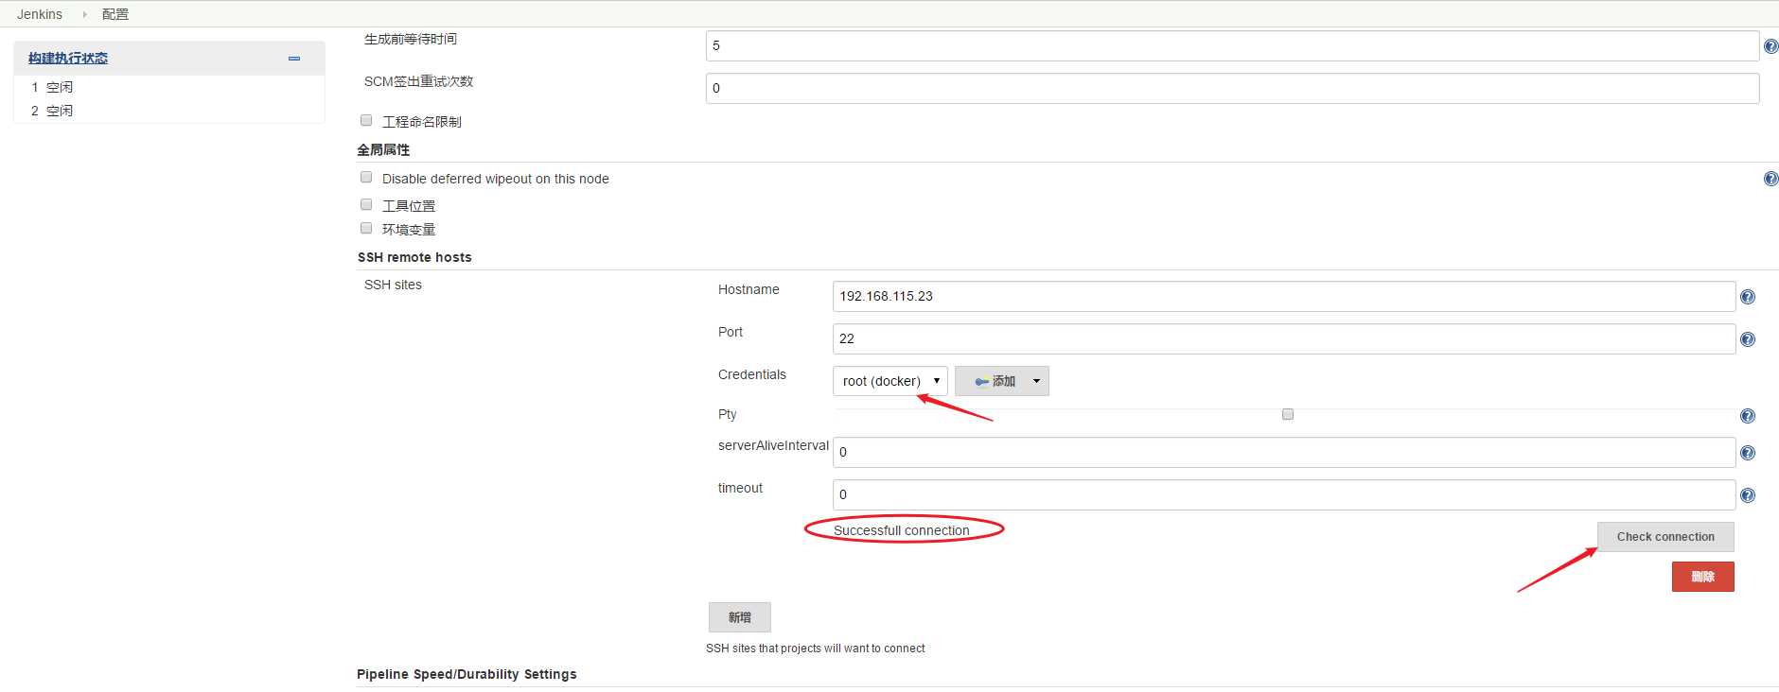
Task: Open help for the quiet period field
Action: point(1770,46)
